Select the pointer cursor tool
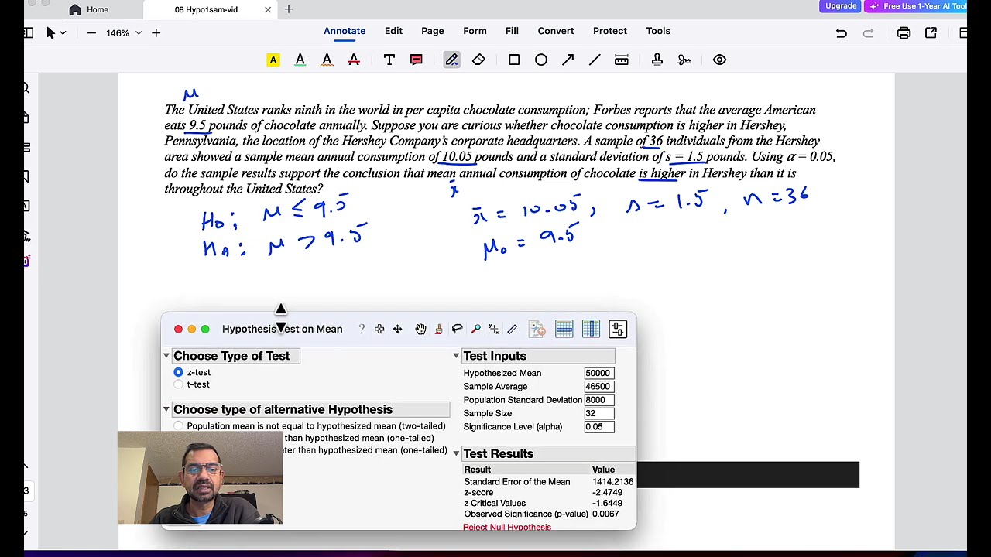 [x=50, y=32]
